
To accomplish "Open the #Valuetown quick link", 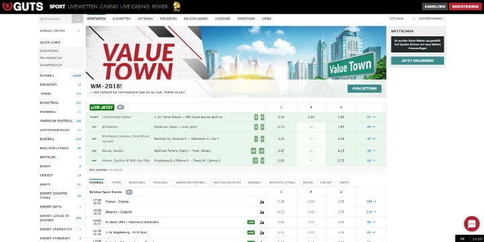I will click(49, 51).
